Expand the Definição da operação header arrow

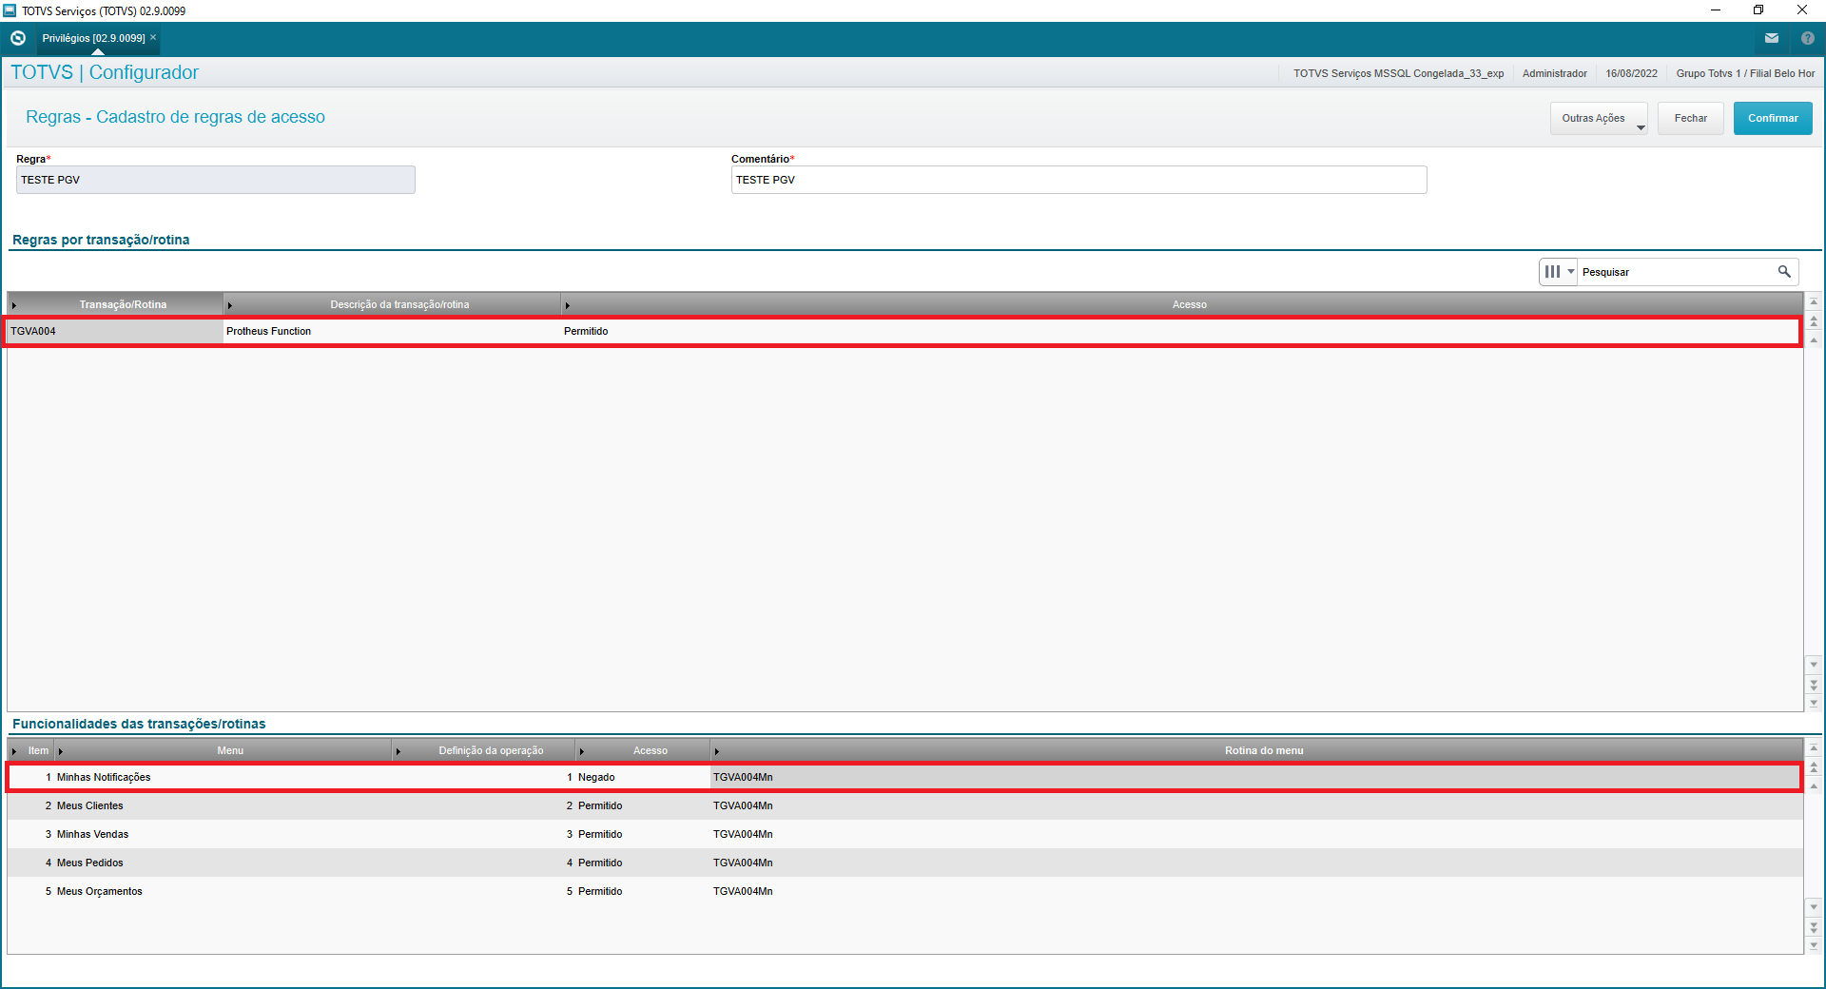398,751
